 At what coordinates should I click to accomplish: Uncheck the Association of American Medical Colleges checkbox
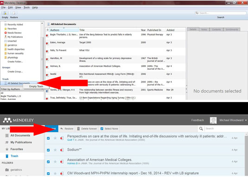pyautogui.click(x=48, y=162)
